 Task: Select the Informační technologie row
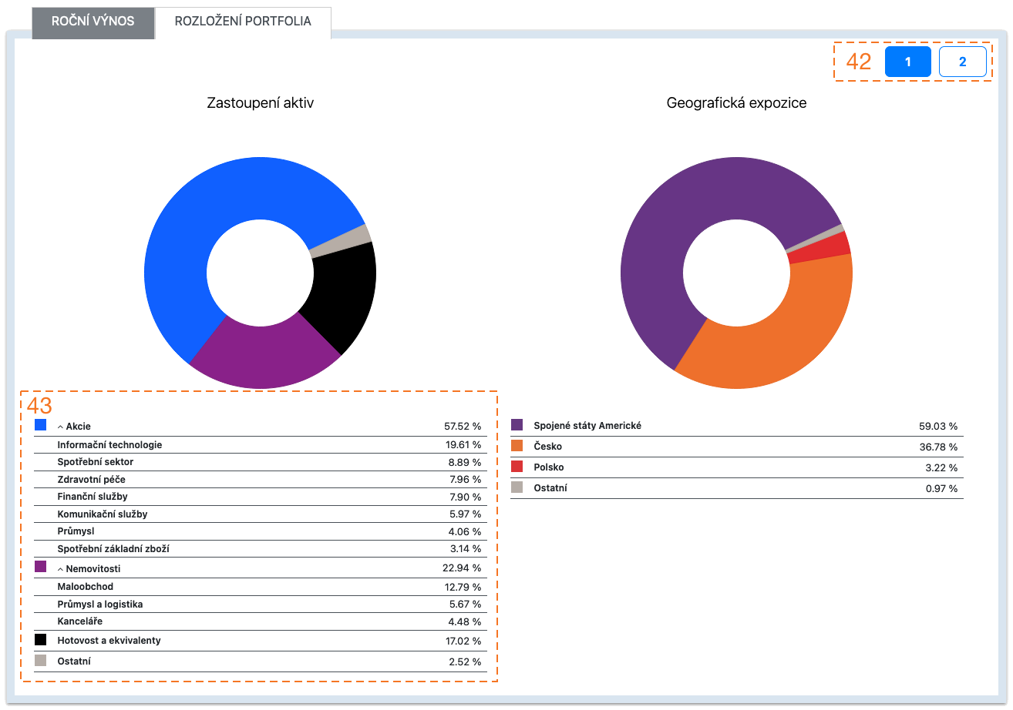[261, 445]
